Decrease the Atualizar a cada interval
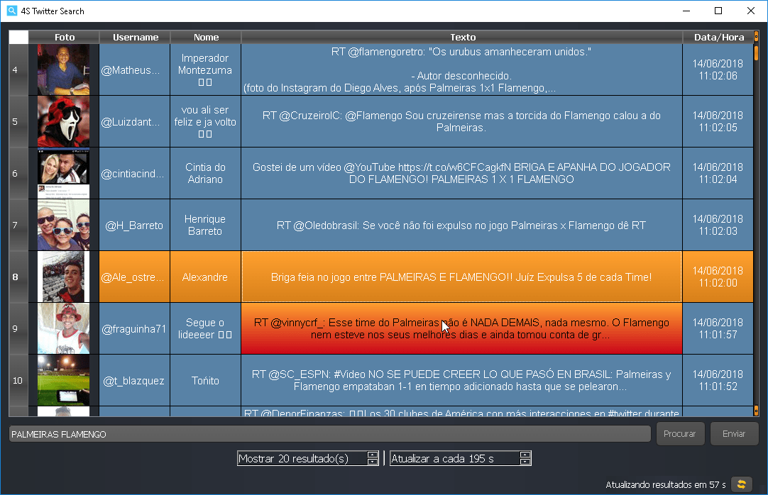Screen dimensions: 768x495 [x=525, y=462]
